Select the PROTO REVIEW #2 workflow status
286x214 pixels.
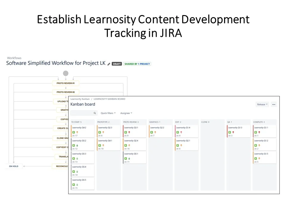(x=66, y=92)
